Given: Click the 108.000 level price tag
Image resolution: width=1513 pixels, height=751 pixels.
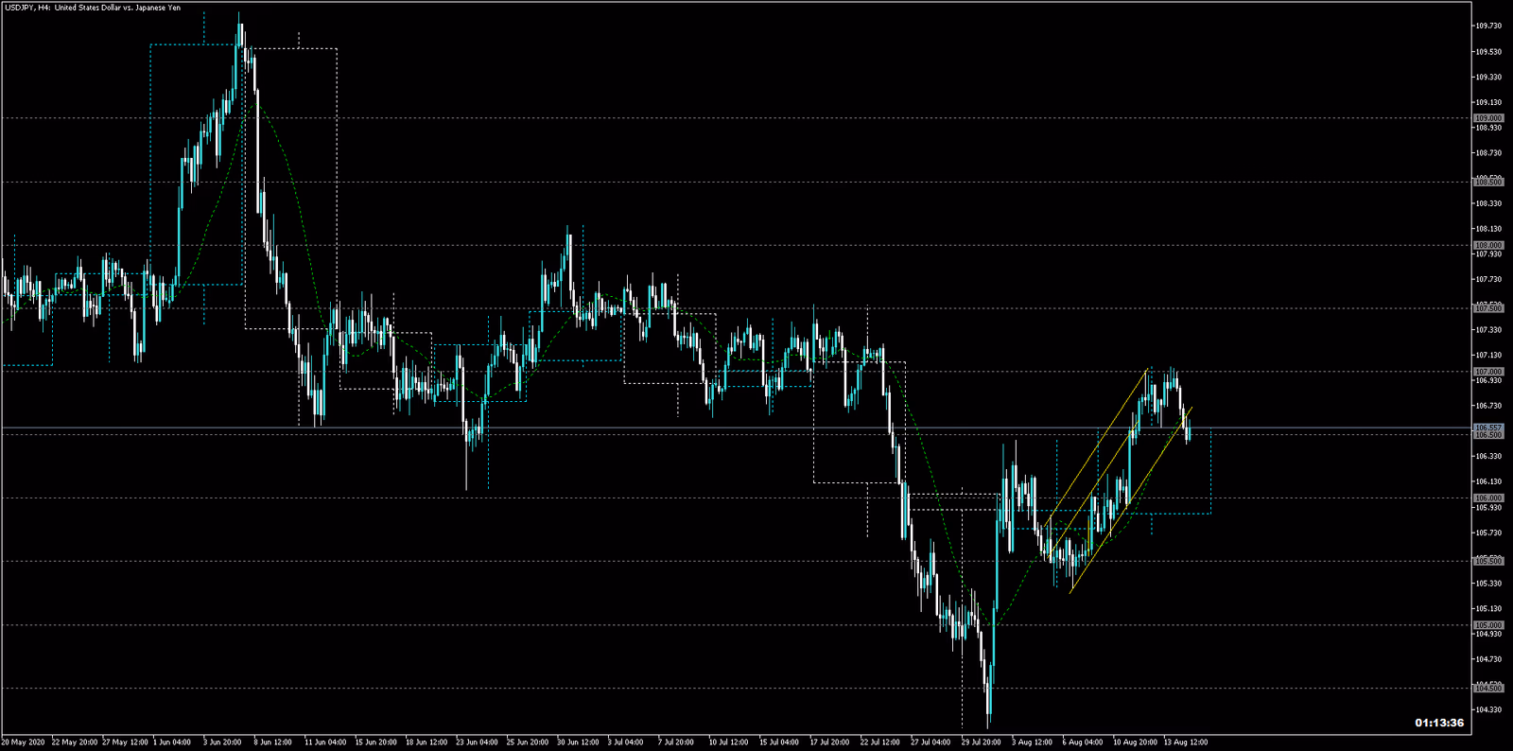Looking at the screenshot, I should [1488, 245].
